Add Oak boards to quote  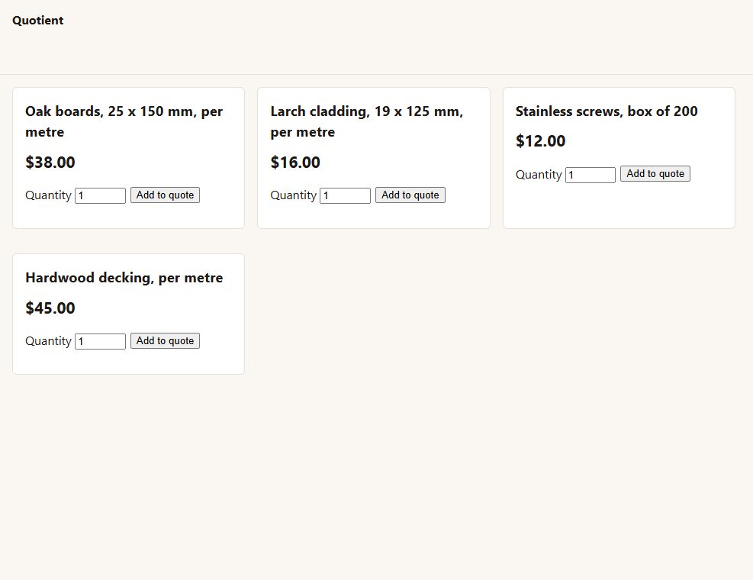[x=166, y=195]
